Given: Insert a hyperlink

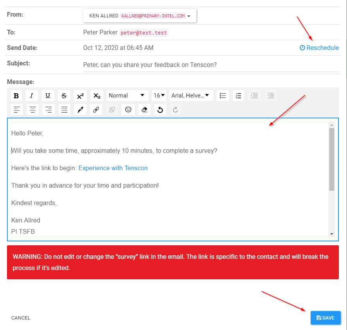Looking at the screenshot, I should tap(96, 109).
